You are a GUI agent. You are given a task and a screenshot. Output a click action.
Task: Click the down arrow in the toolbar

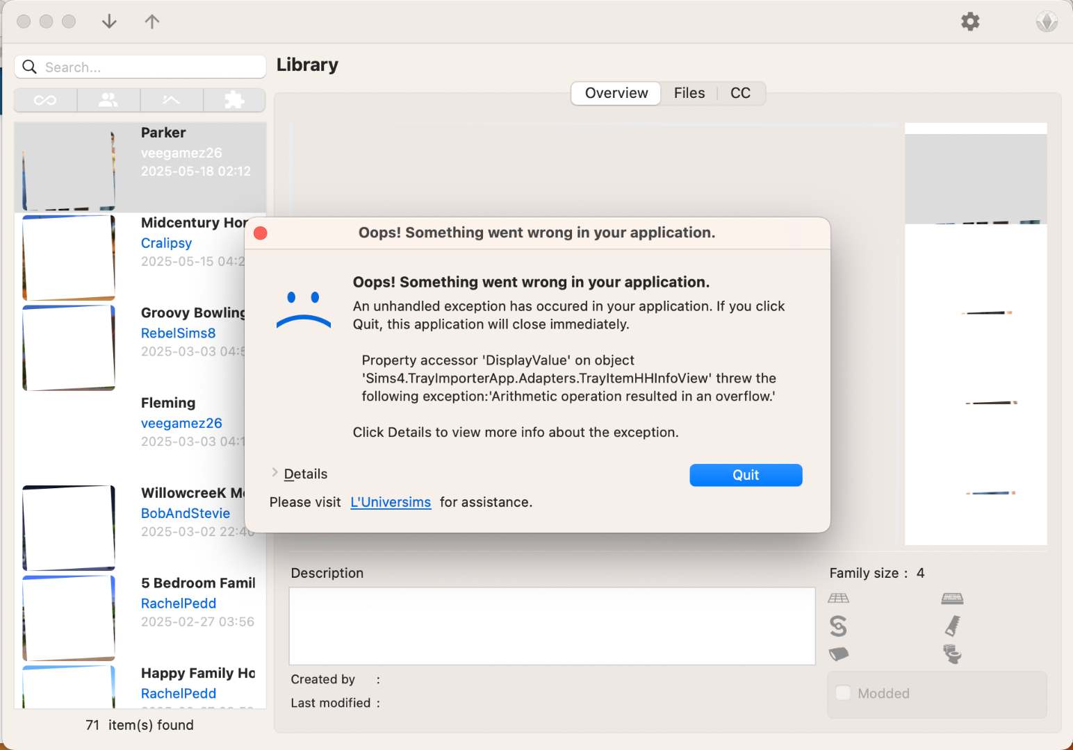(109, 22)
